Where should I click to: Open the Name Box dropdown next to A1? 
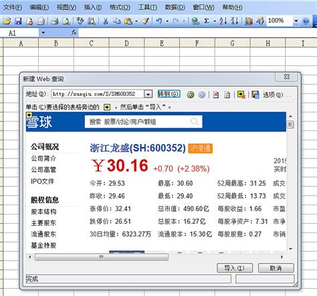click(x=43, y=33)
